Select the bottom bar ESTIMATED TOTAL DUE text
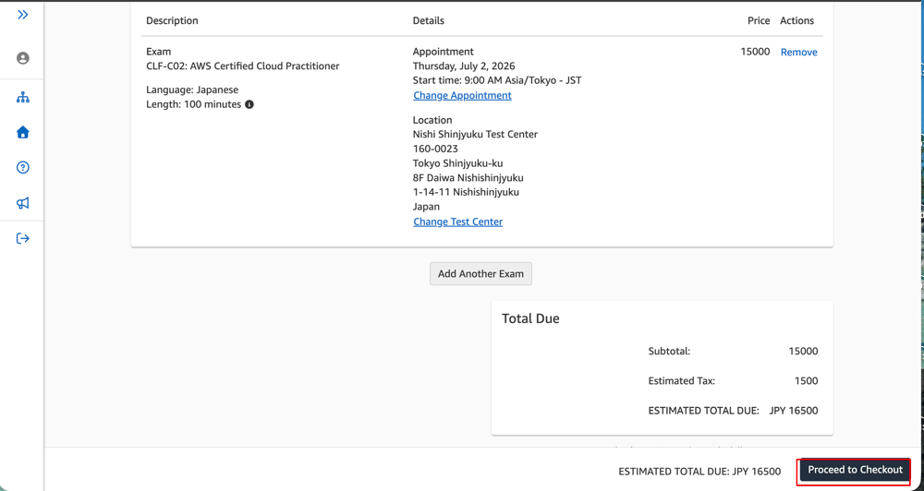 point(699,472)
